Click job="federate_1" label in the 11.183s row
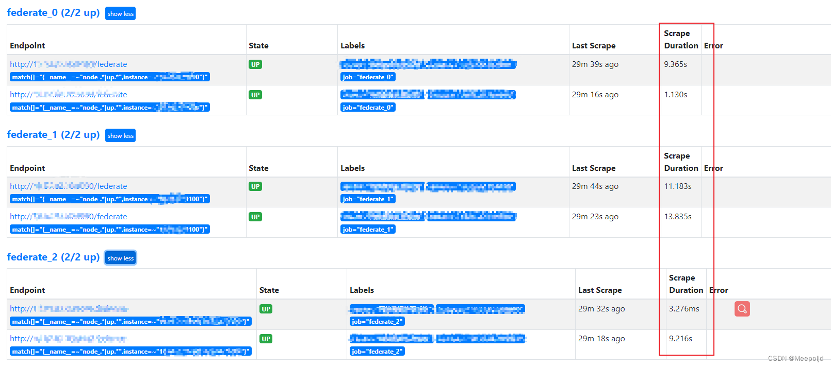Image resolution: width=831 pixels, height=367 pixels. (368, 199)
